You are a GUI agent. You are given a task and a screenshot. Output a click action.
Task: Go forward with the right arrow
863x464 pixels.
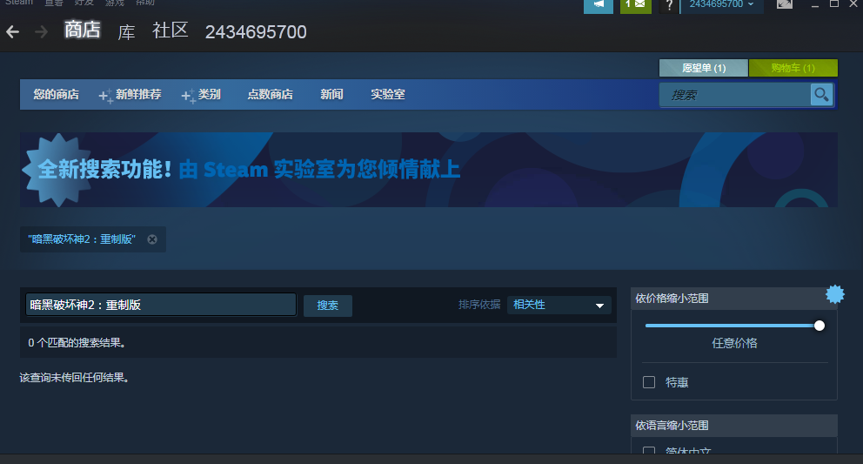coord(41,32)
